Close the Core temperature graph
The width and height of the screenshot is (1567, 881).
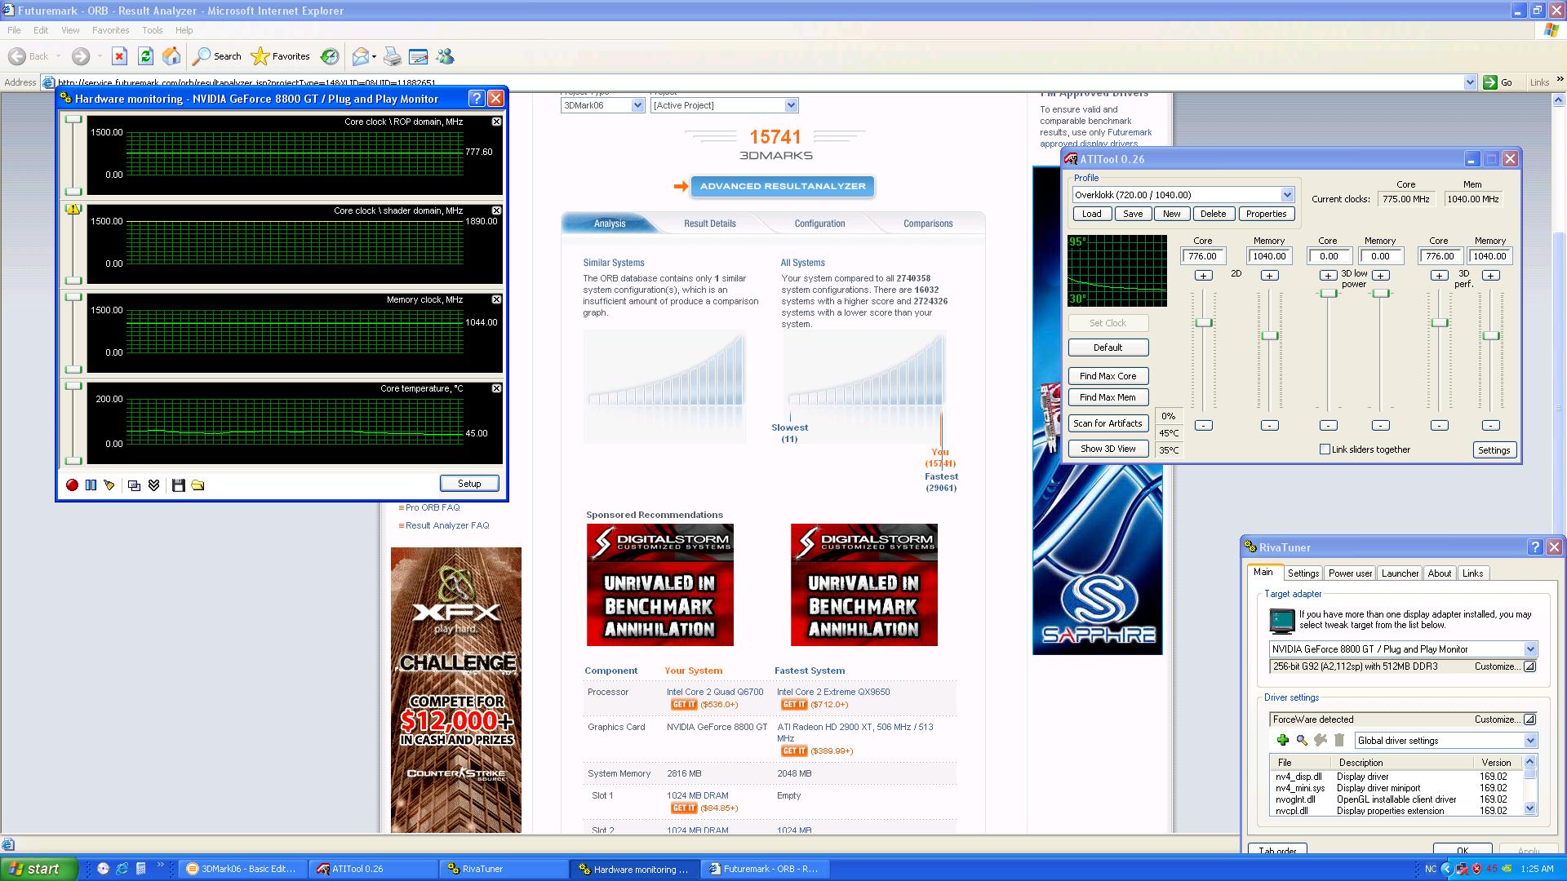coord(496,388)
